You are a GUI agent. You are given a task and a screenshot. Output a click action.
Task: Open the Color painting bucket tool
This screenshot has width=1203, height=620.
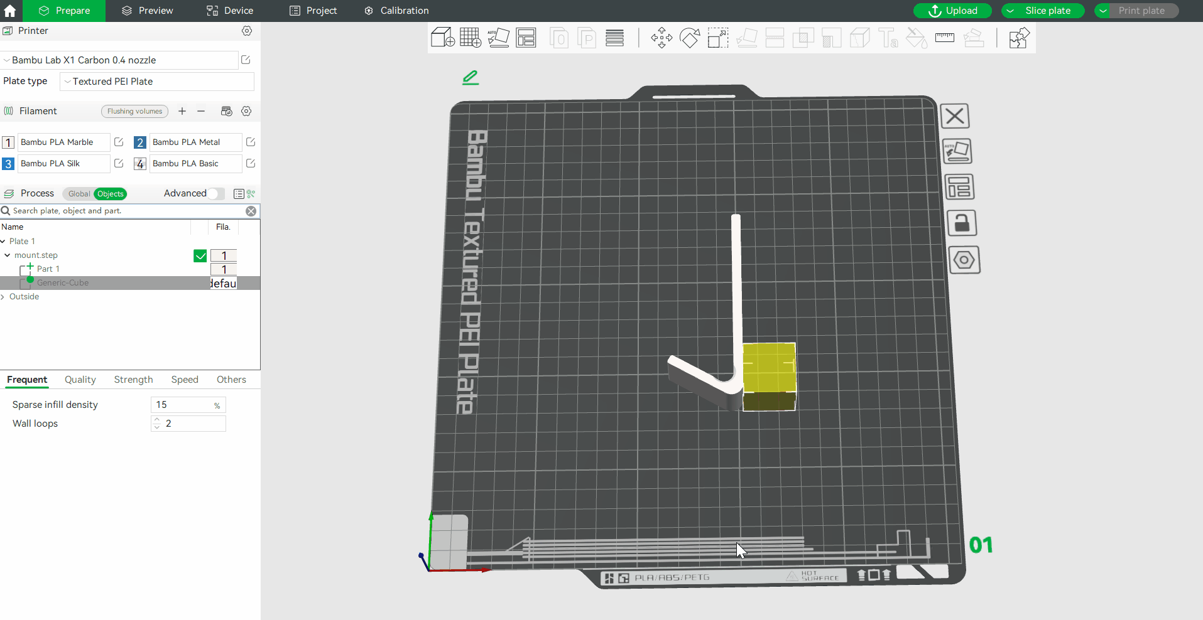point(916,38)
